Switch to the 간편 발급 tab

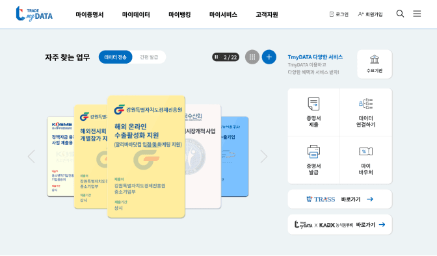coord(149,57)
